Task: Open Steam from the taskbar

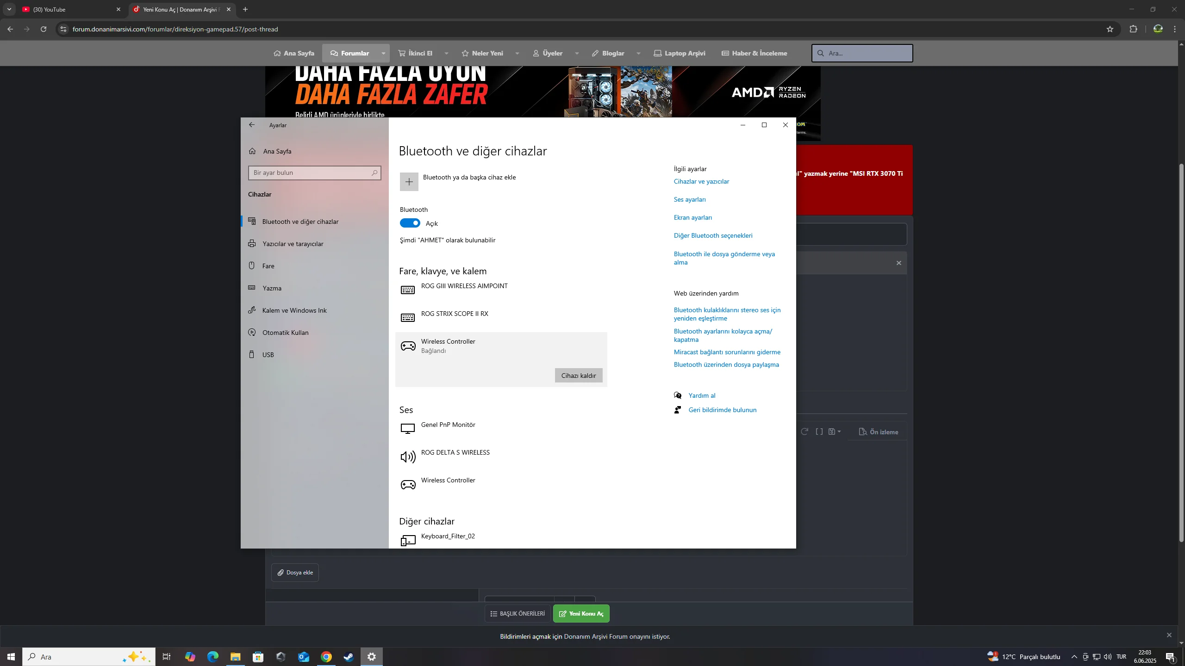Action: (x=349, y=657)
